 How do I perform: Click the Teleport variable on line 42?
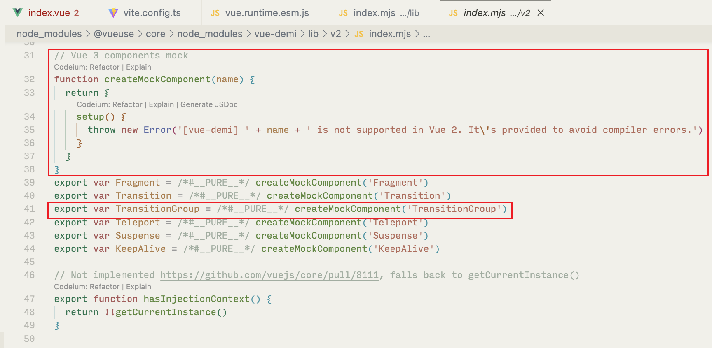[x=138, y=222]
